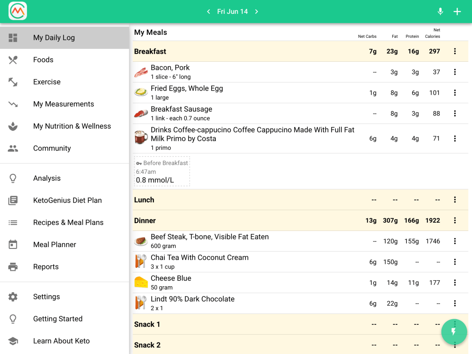Open Community page in sidebar

pyautogui.click(x=52, y=148)
